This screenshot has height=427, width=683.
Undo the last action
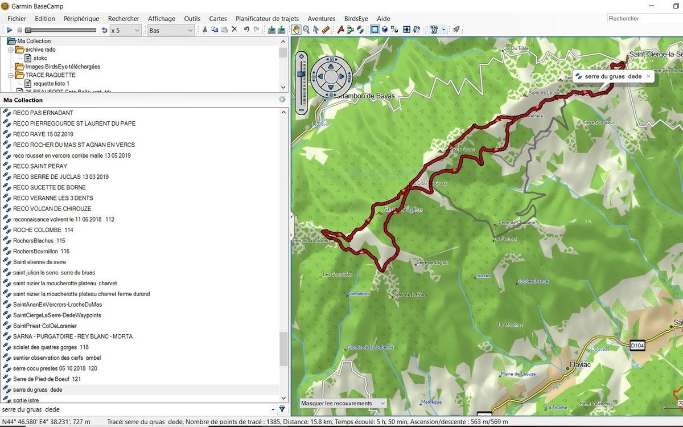click(x=246, y=30)
